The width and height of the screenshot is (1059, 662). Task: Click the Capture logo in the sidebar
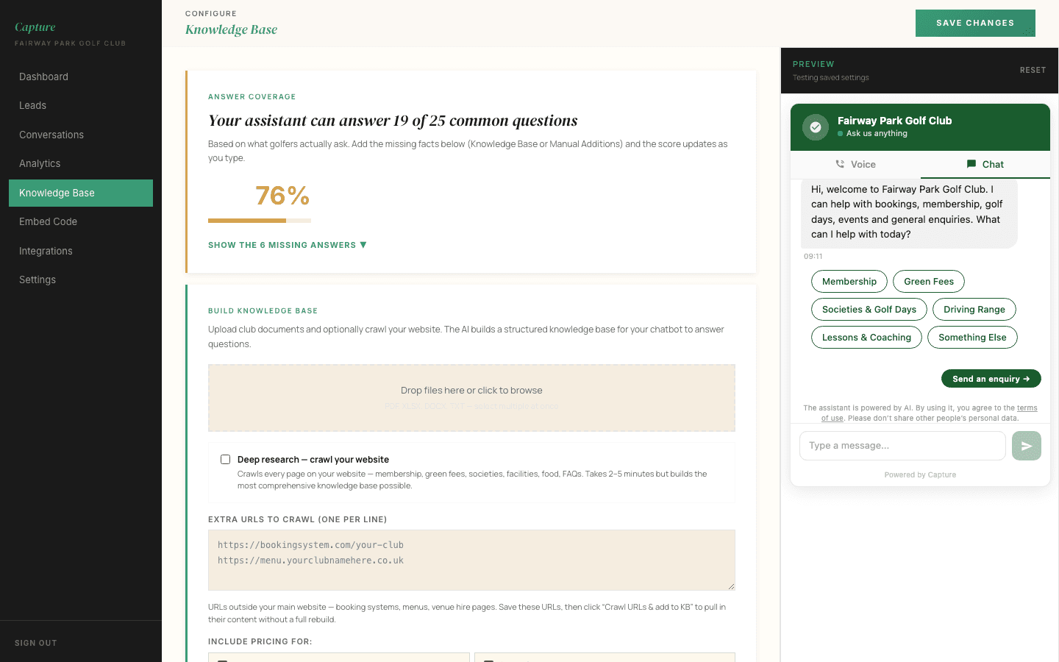coord(35,27)
